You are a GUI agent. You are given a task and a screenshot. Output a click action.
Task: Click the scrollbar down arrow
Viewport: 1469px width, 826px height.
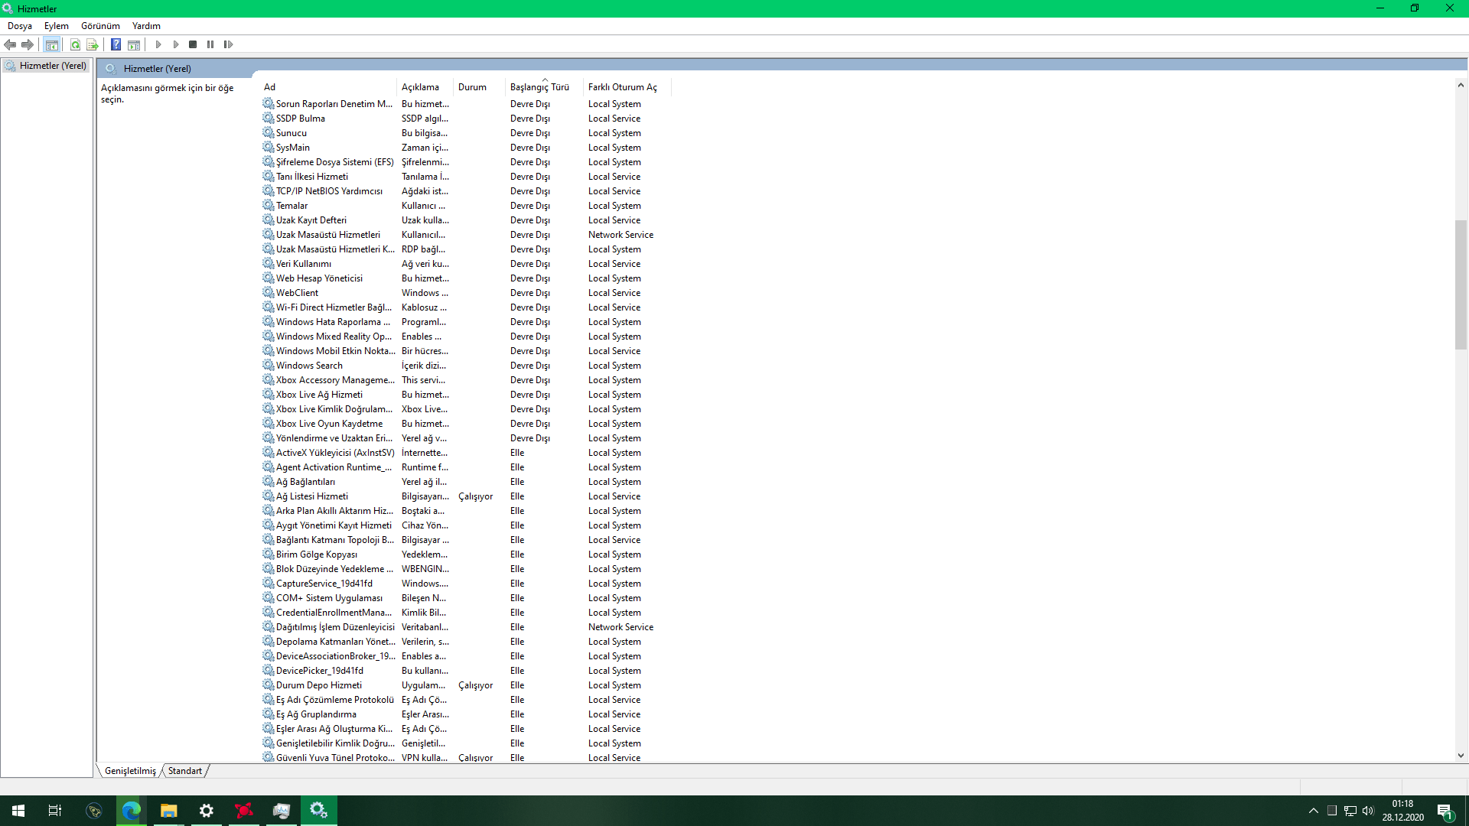(1461, 756)
